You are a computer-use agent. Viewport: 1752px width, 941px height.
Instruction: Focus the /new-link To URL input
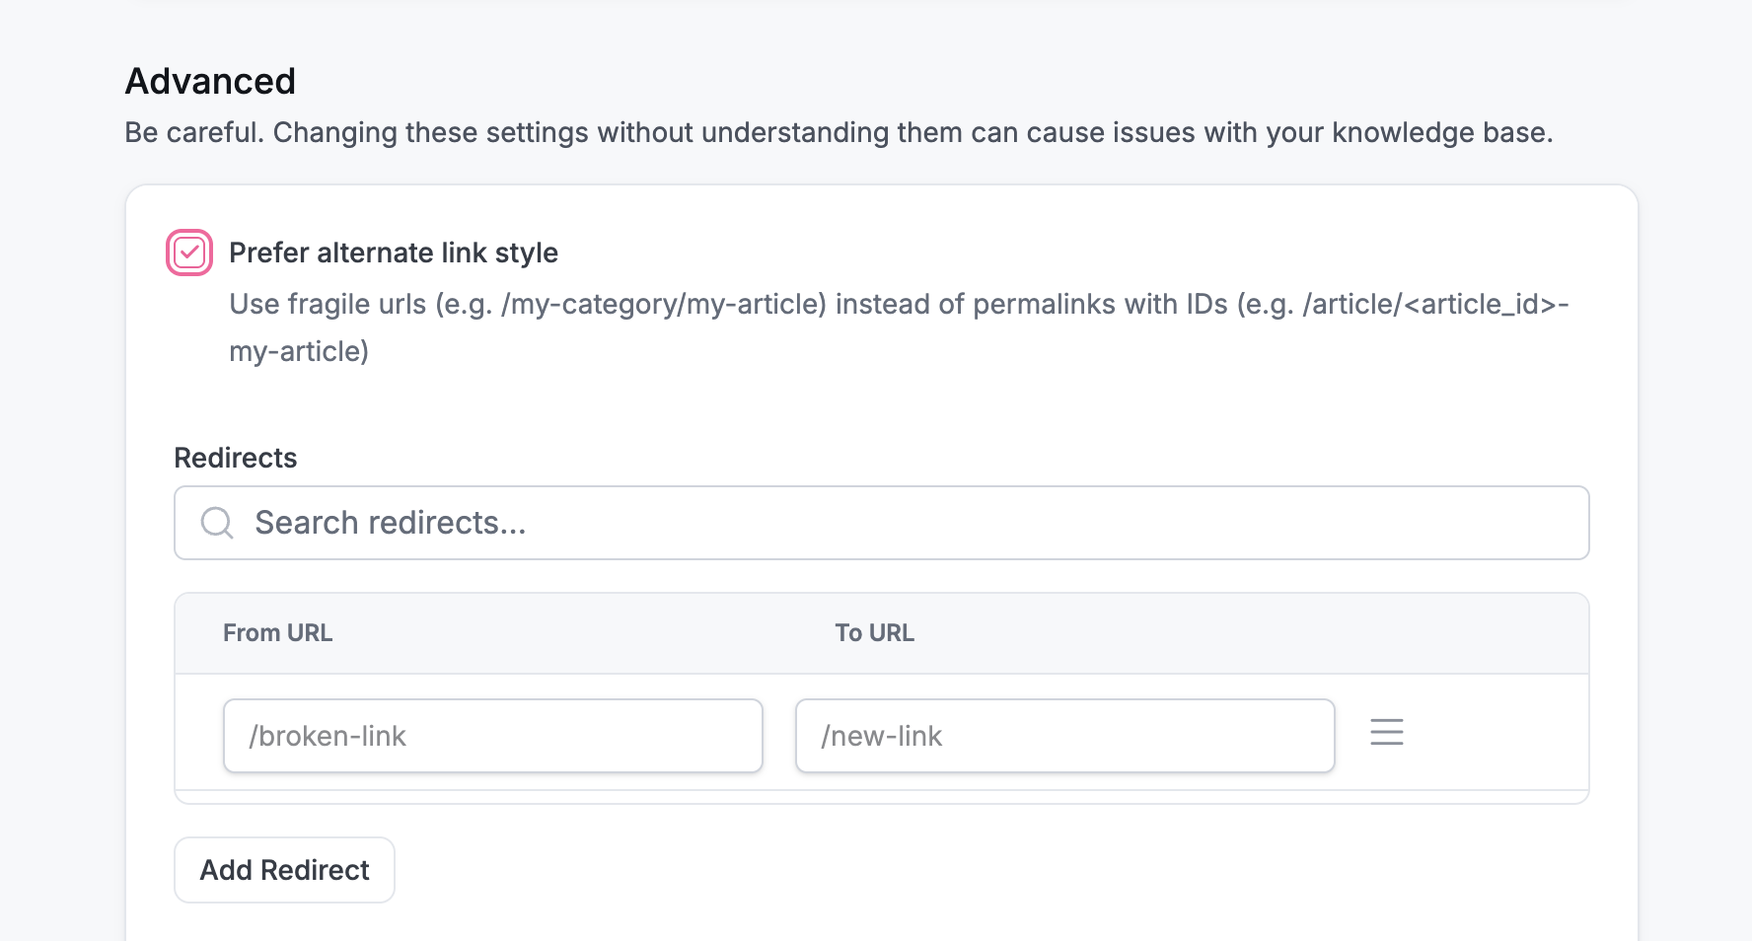[x=1065, y=736]
